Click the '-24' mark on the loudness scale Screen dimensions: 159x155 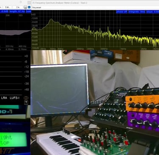point(26,76)
